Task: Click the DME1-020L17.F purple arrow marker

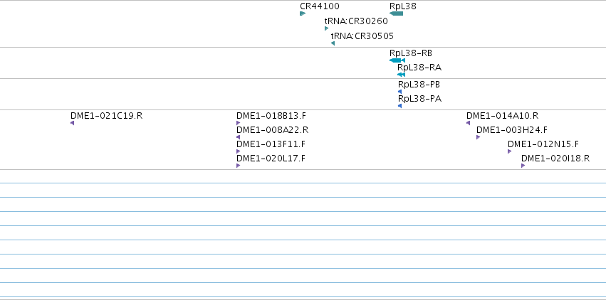Action: tap(238, 166)
